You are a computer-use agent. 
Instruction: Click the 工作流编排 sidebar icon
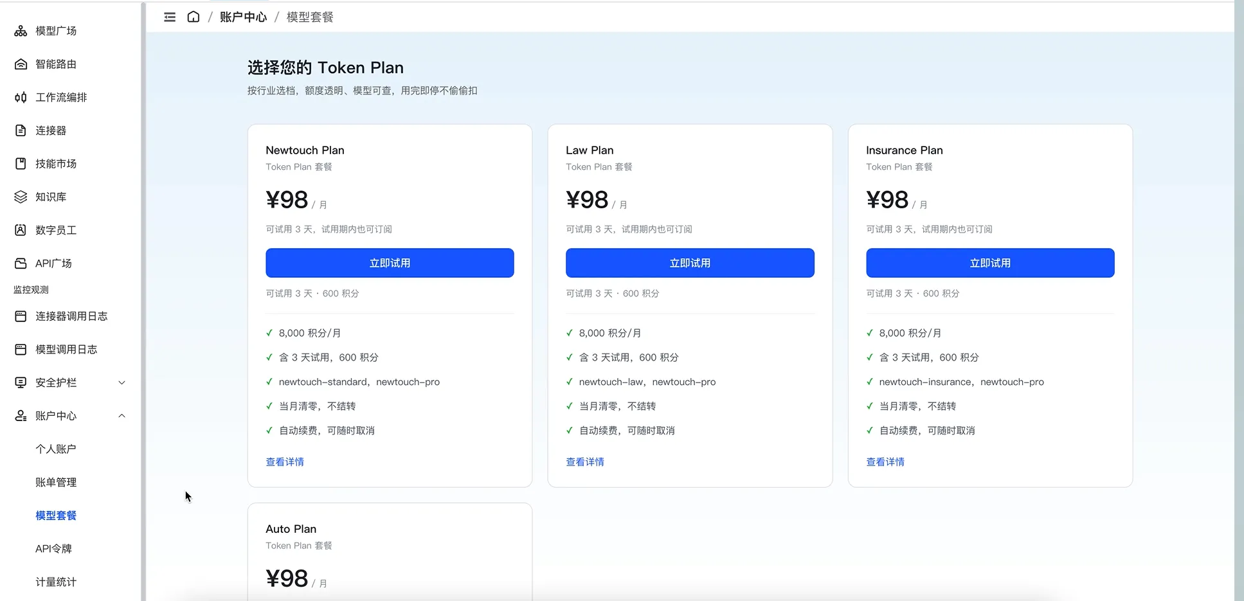tap(21, 97)
